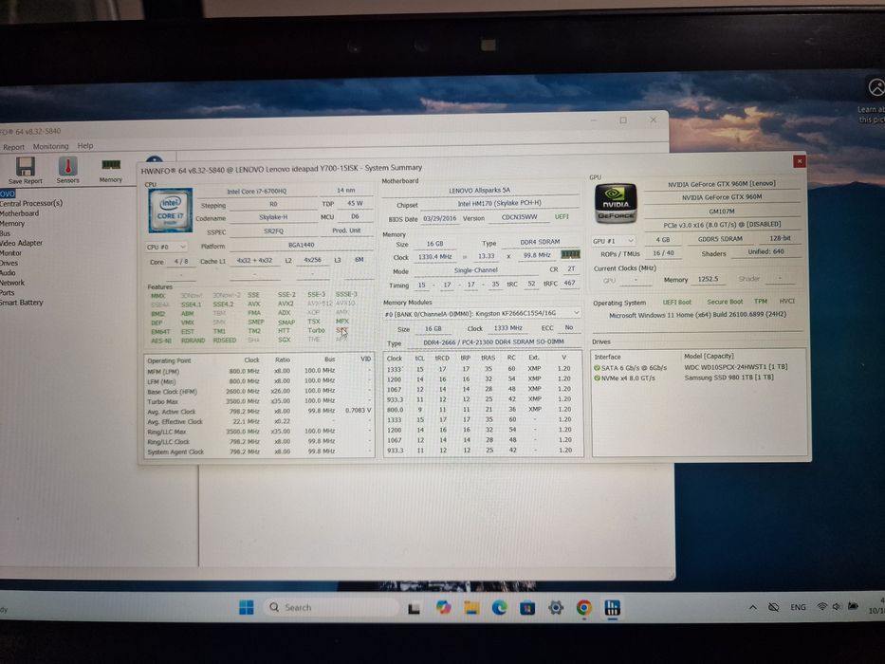Select Memory in the tree

12,224
